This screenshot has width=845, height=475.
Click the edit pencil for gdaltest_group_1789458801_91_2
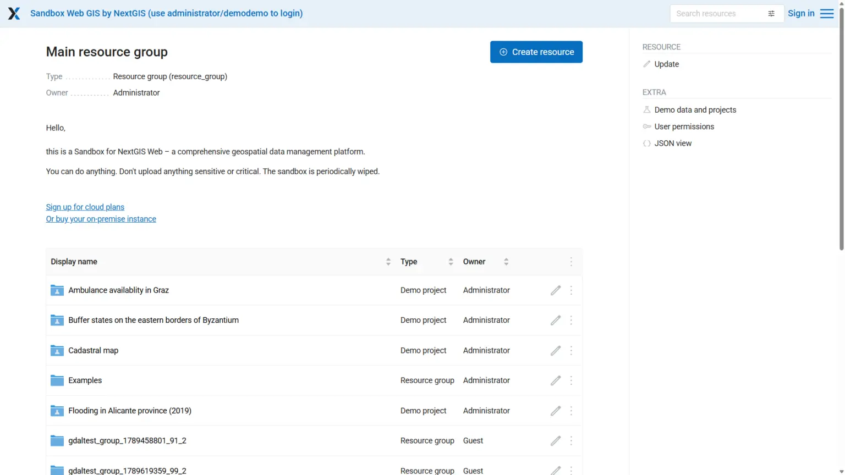(556, 440)
